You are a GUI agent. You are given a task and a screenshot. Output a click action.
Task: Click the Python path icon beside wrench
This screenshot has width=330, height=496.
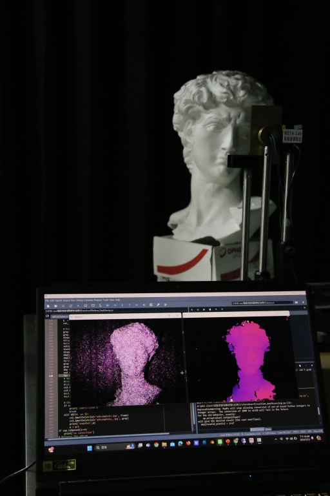165,305
